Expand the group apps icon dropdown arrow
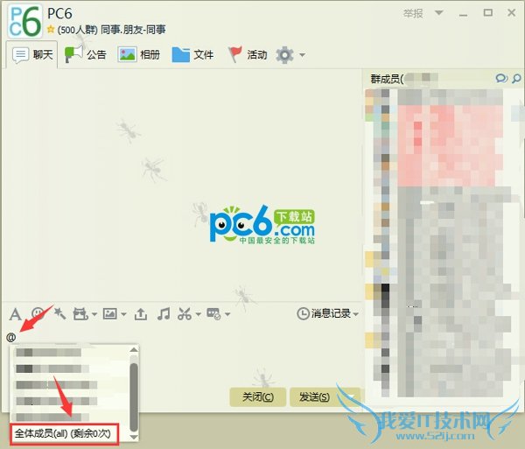The image size is (525, 449). coord(227,314)
